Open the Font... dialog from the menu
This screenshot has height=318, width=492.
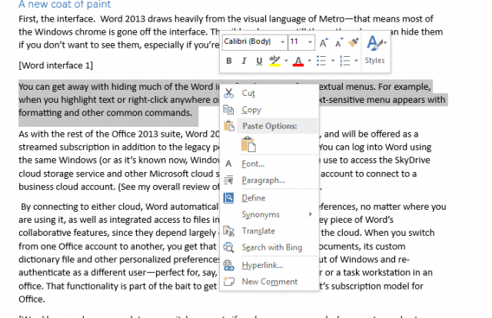[x=270, y=164]
